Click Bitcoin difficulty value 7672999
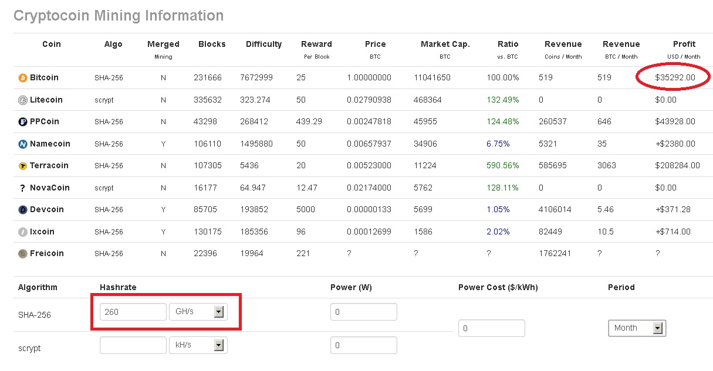The height and width of the screenshot is (371, 713). (256, 77)
